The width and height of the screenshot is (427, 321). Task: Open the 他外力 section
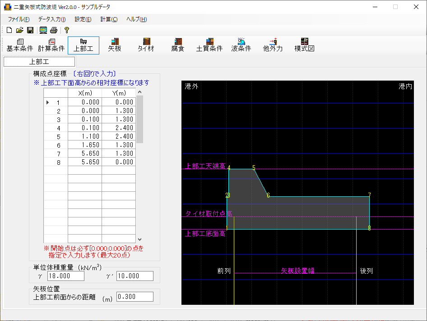pos(273,45)
